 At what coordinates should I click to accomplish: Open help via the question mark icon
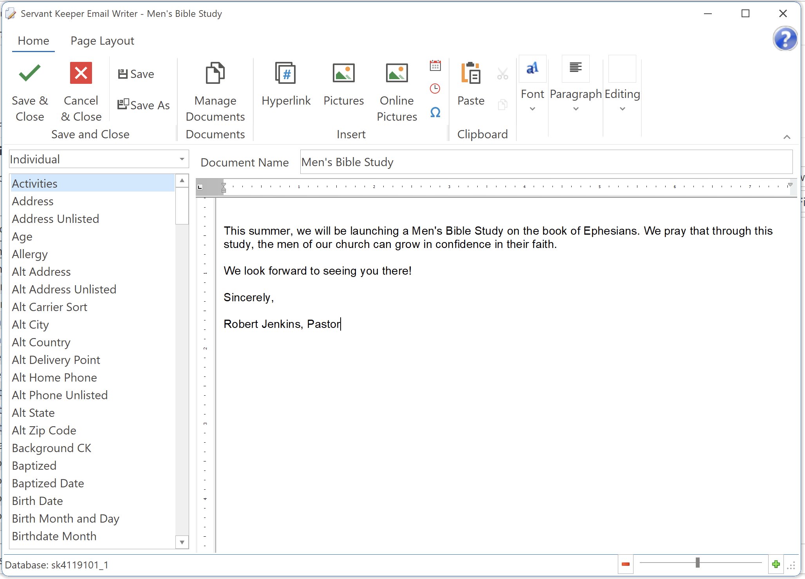point(785,38)
